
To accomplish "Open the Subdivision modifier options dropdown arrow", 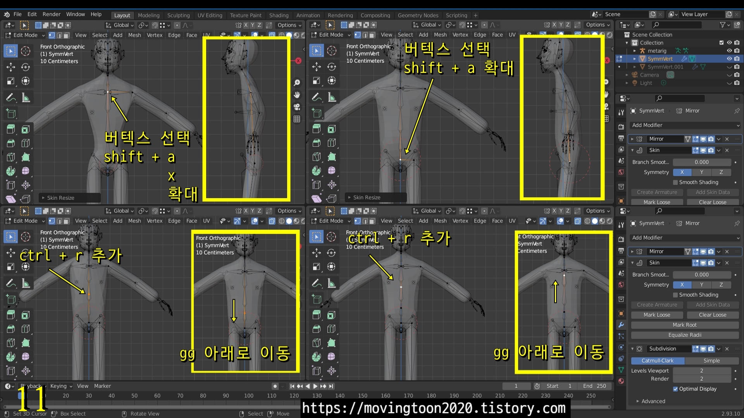I will click(x=719, y=349).
